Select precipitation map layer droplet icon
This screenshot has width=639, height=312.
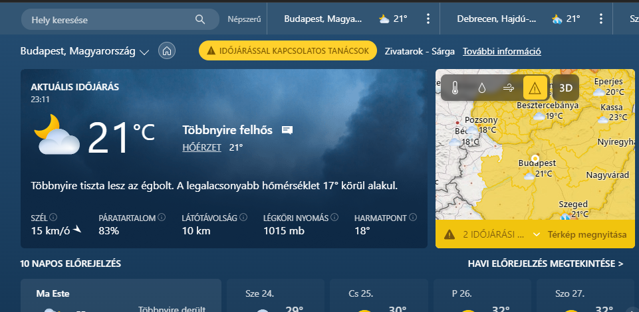(x=481, y=88)
